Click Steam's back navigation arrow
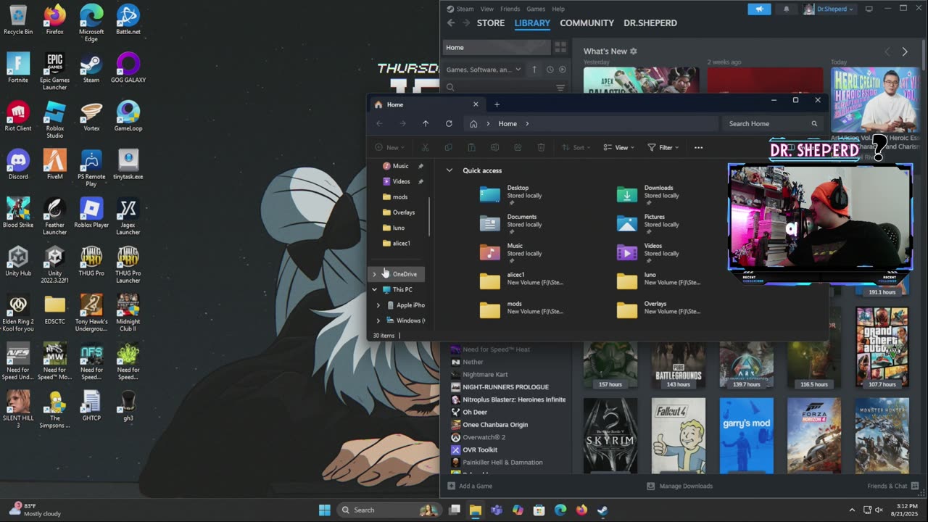928x522 pixels. coord(451,23)
